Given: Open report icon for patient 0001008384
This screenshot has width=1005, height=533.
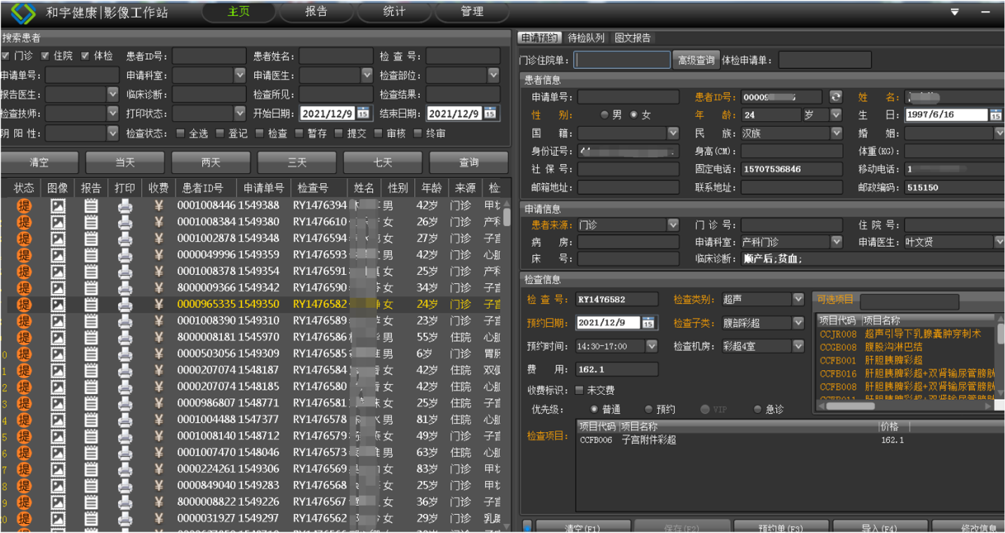Looking at the screenshot, I should [91, 222].
